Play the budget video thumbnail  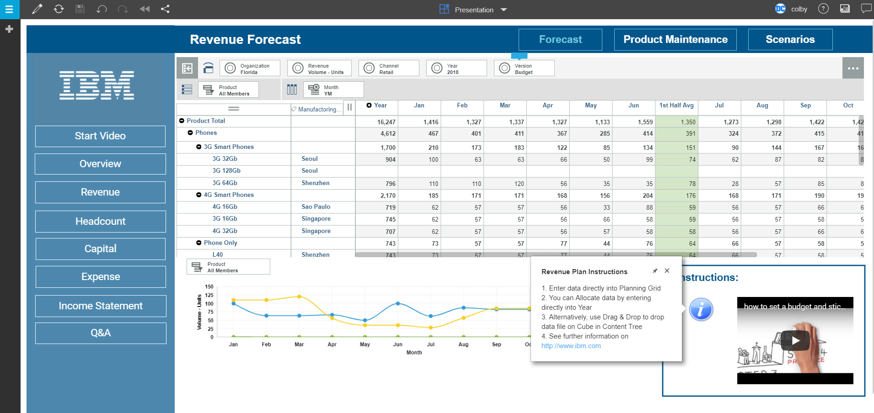795,340
